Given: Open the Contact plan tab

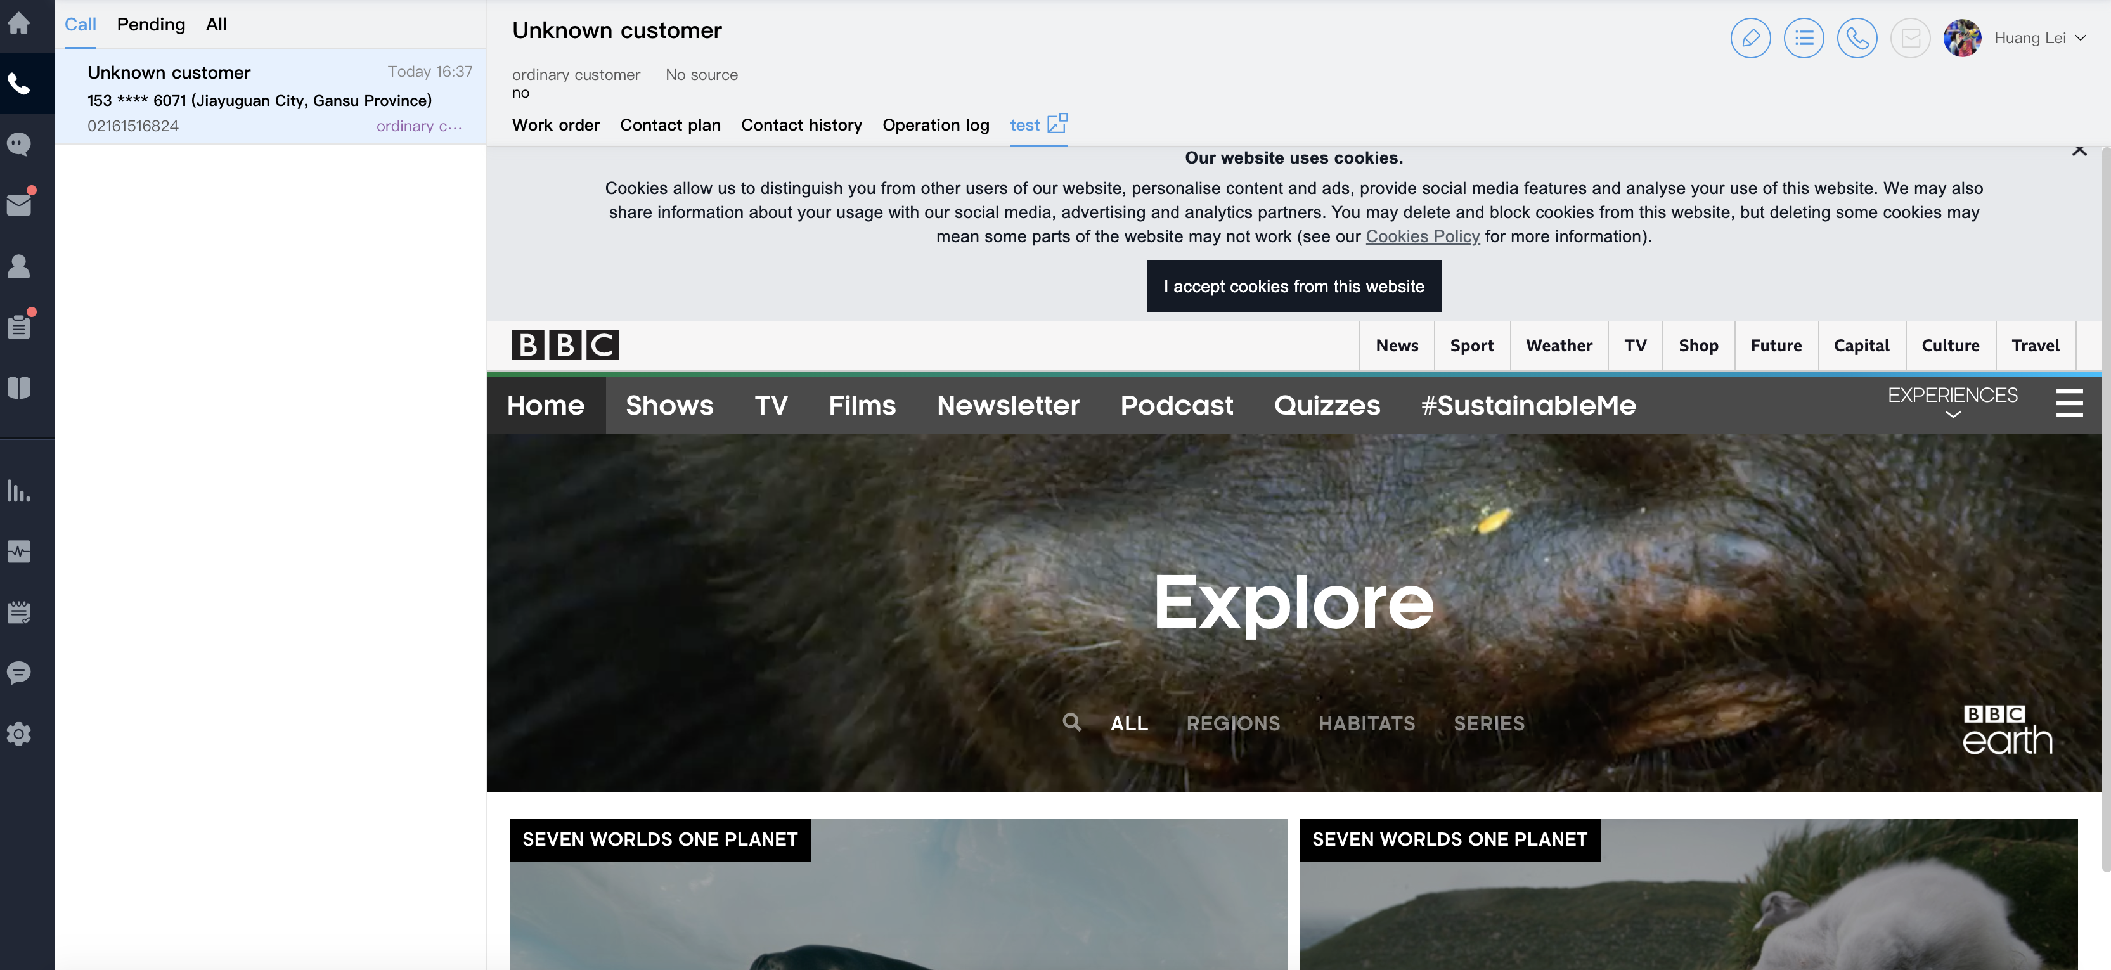Looking at the screenshot, I should pyautogui.click(x=670, y=124).
